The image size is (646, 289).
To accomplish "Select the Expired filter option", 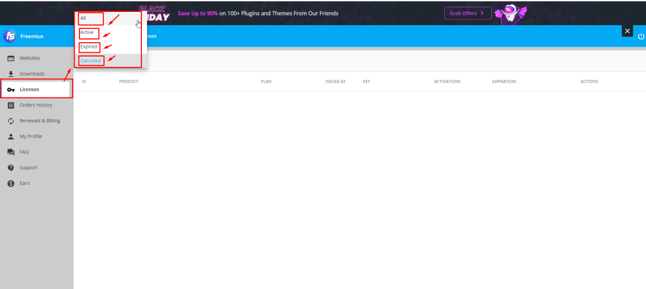I will click(110, 47).
